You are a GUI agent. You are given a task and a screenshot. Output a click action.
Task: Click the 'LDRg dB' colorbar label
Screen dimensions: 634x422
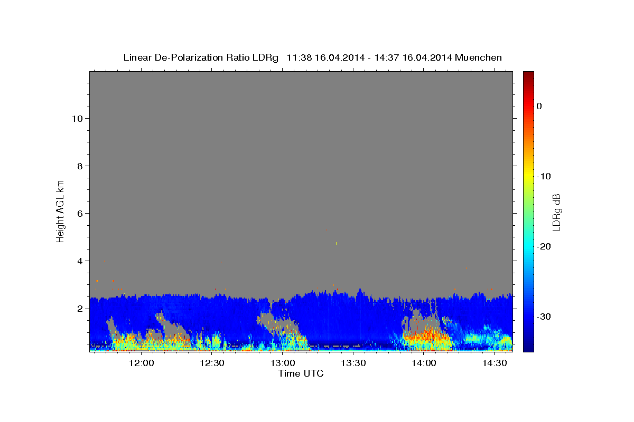click(x=556, y=212)
